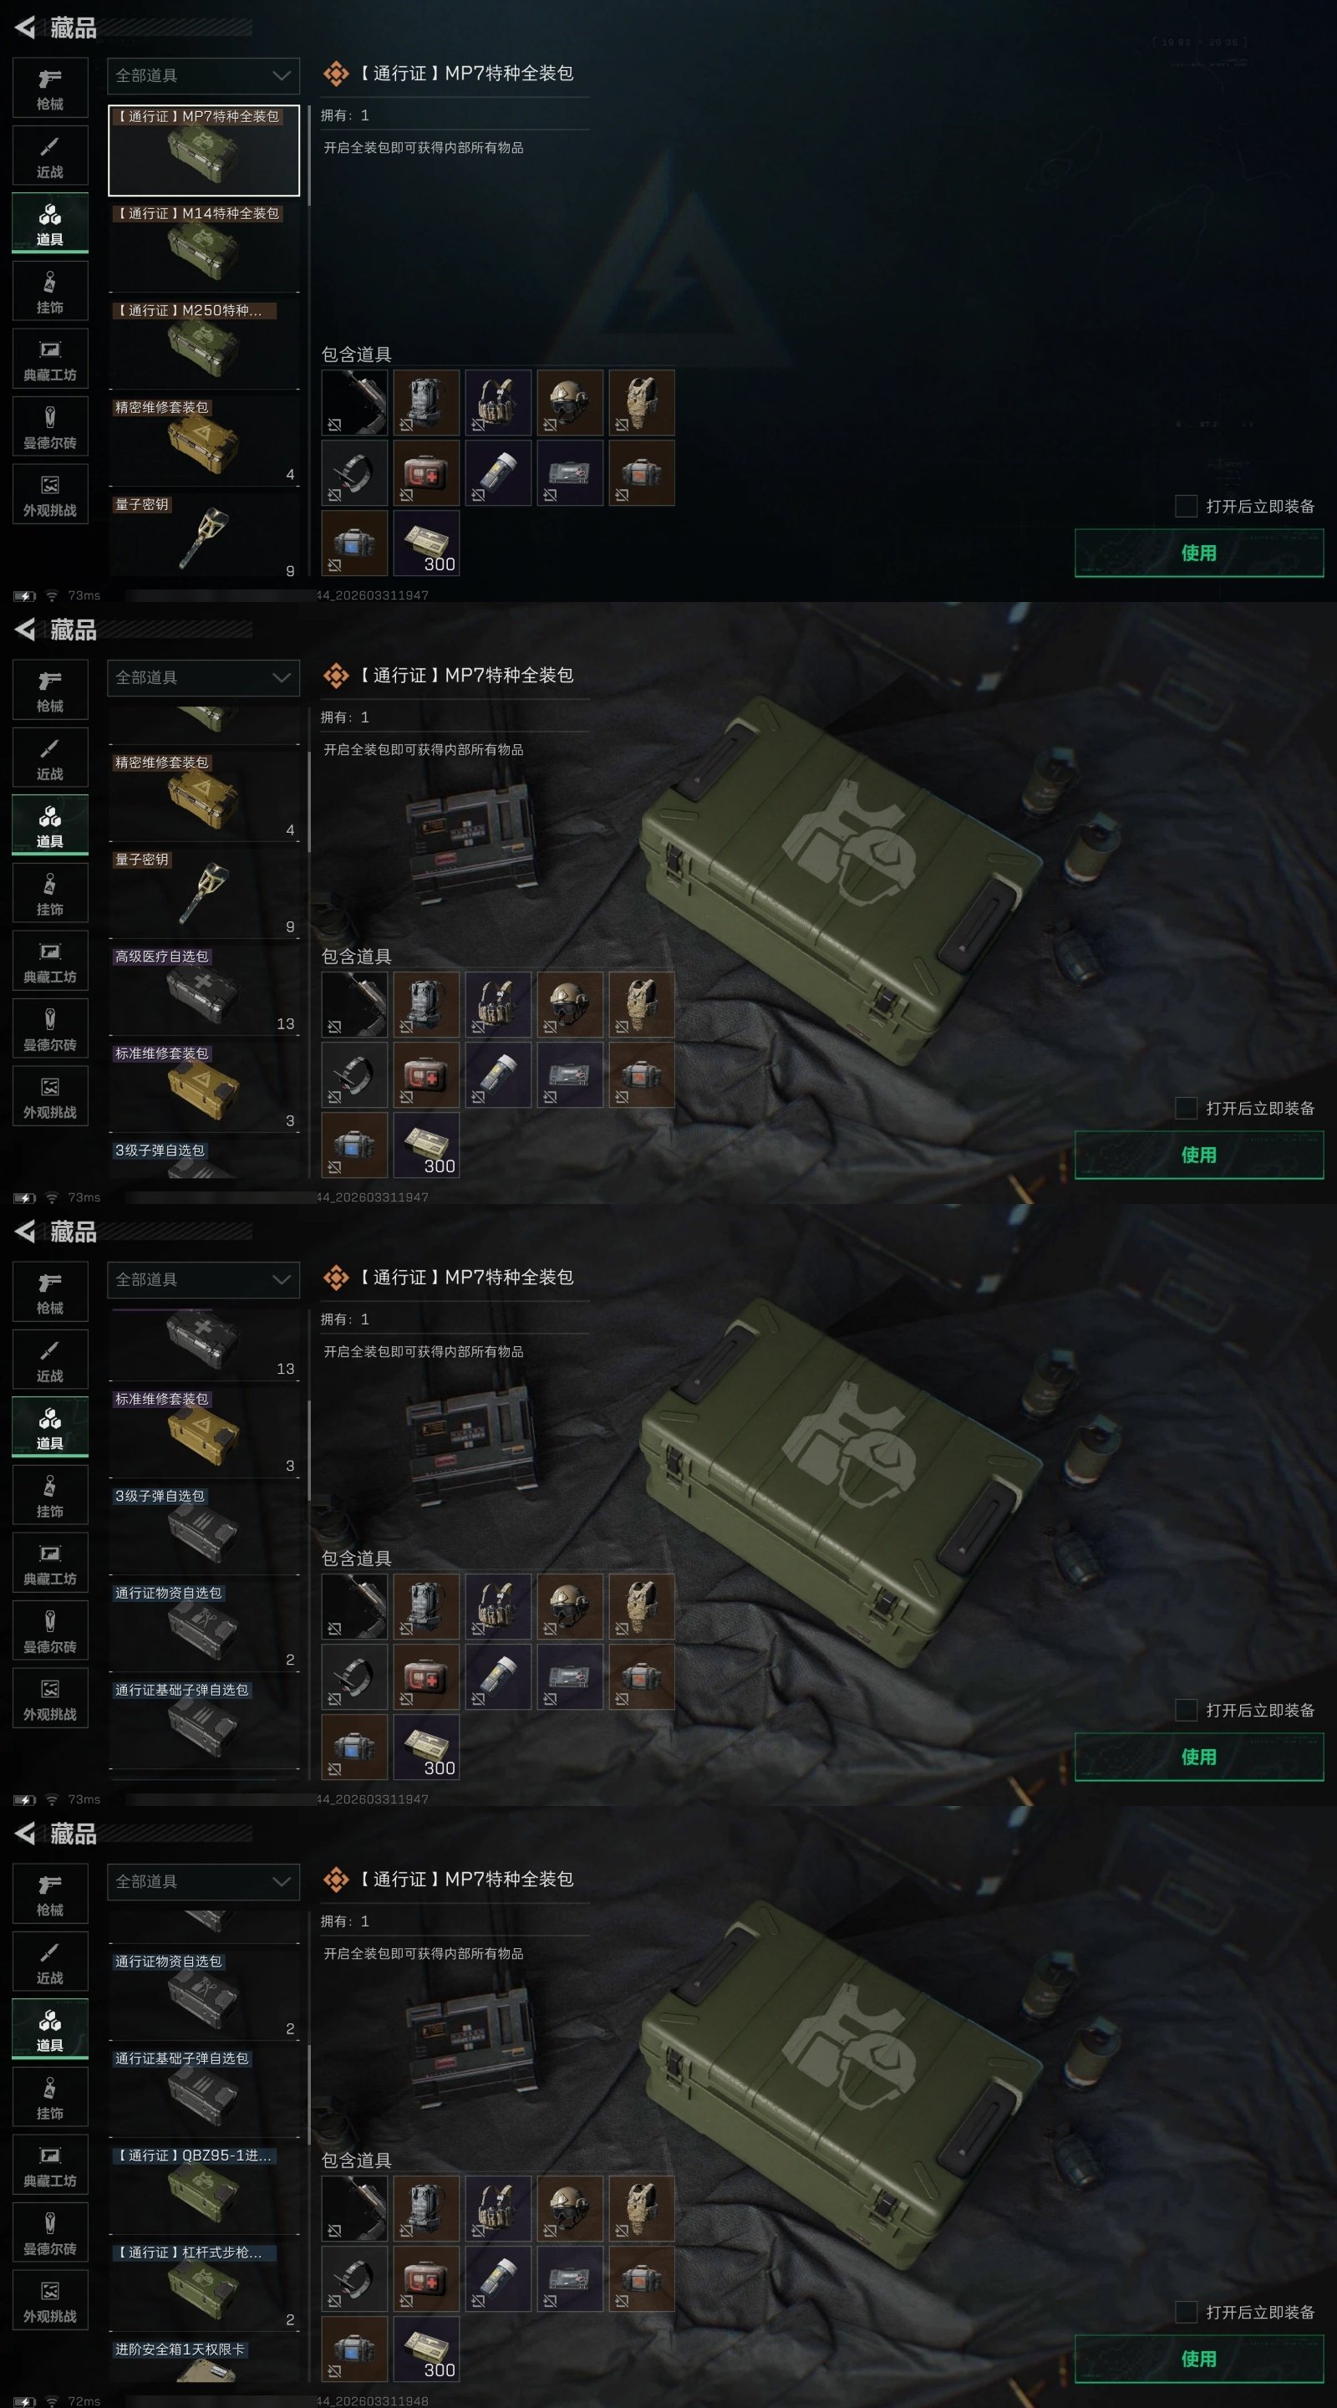Viewport: 1337px width, 2408px height.
Task: Tick 打开后立即装备 checkbox on the triangle-logo screen
Action: pyautogui.click(x=1186, y=506)
